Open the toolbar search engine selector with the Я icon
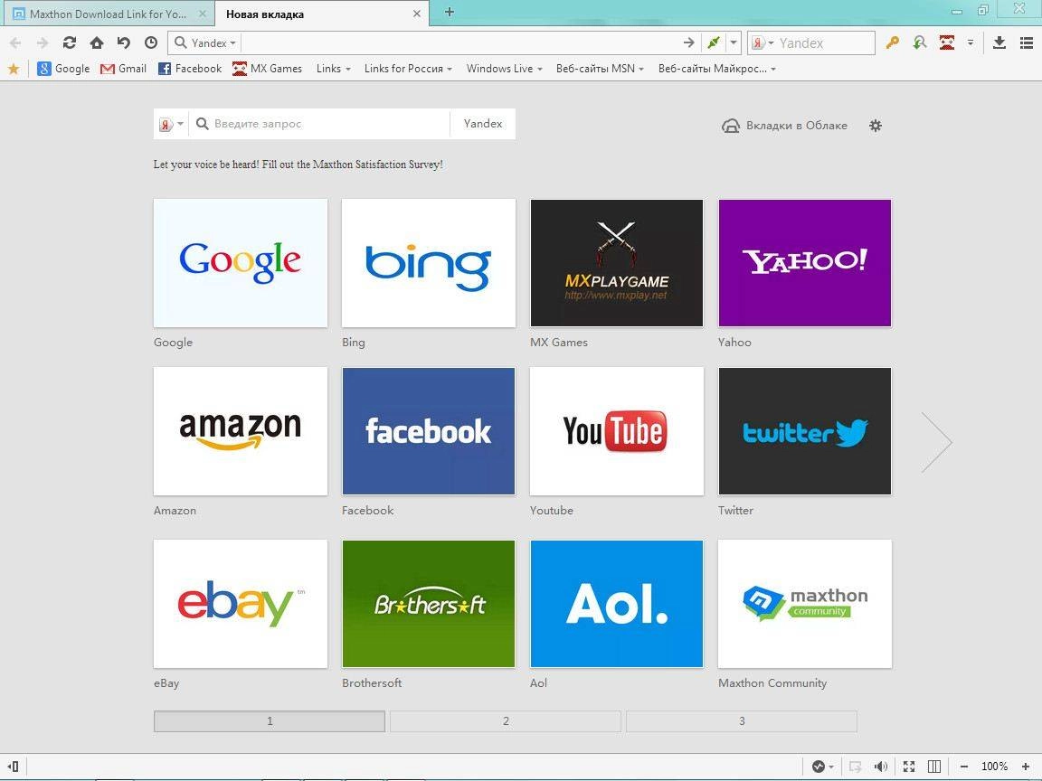 762,43
